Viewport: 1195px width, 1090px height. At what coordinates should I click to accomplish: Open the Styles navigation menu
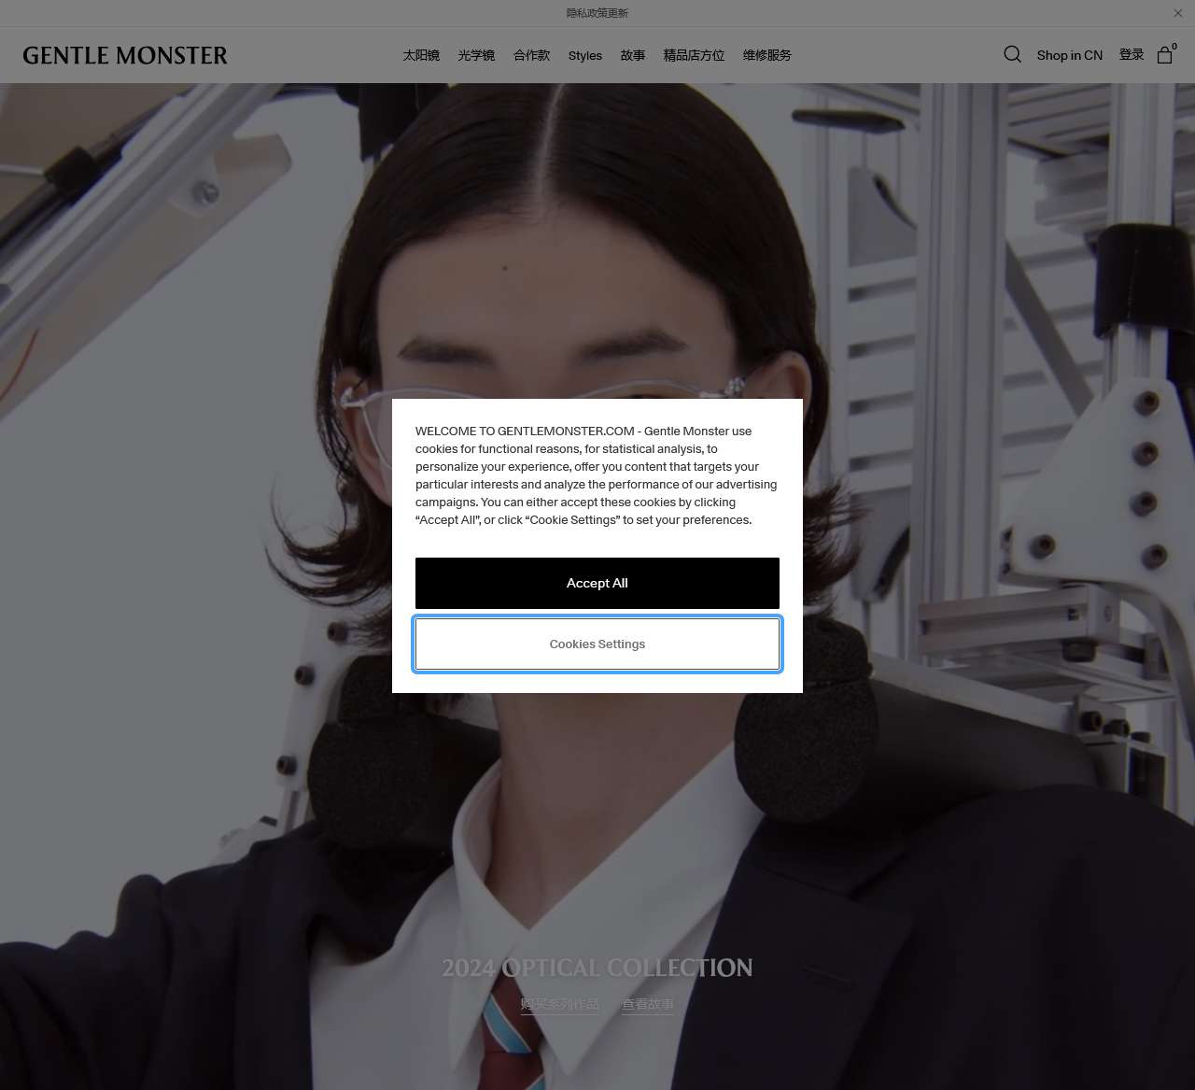point(585,55)
